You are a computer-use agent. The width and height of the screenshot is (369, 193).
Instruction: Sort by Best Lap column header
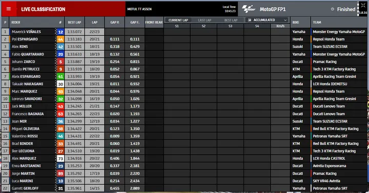coord(74,23)
